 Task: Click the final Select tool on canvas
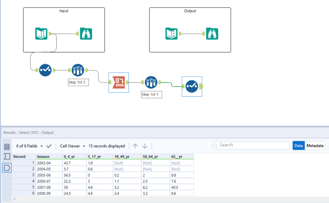click(192, 86)
